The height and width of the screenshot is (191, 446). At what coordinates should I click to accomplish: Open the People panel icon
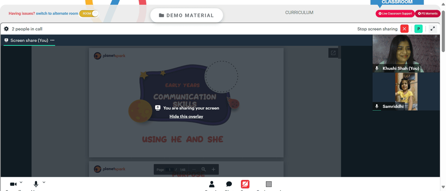click(x=211, y=184)
